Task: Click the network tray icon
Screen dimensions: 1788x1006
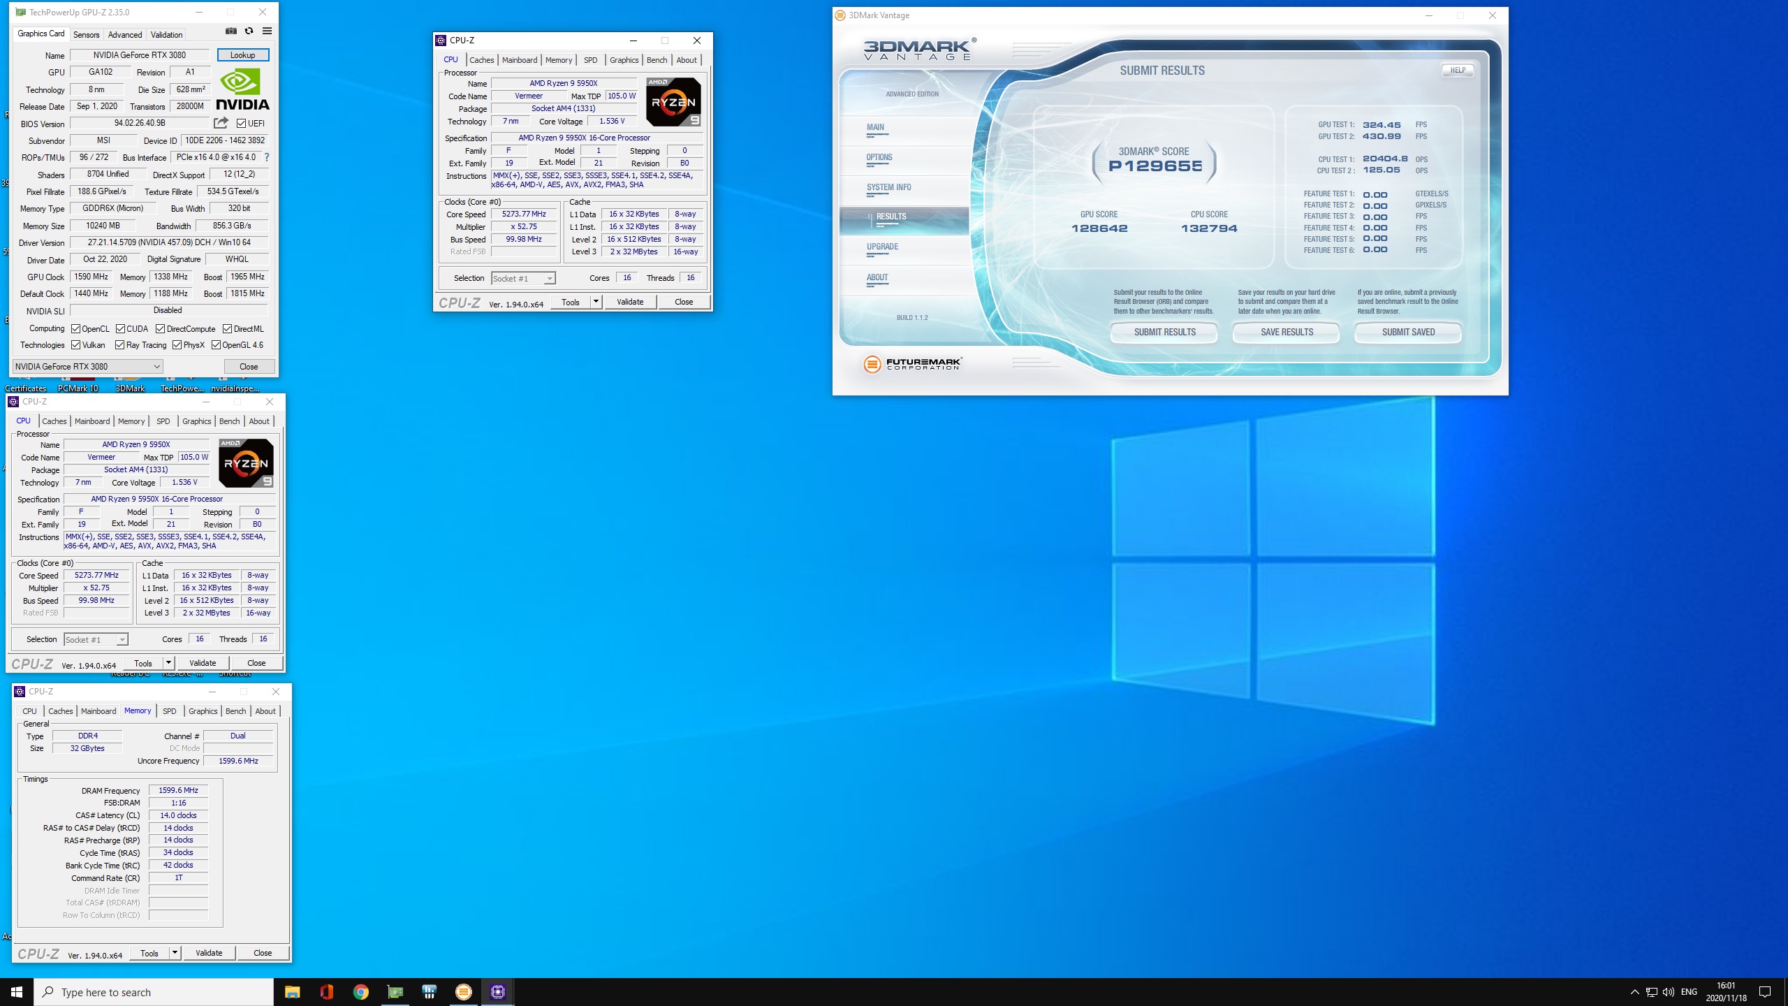Action: tap(1651, 992)
